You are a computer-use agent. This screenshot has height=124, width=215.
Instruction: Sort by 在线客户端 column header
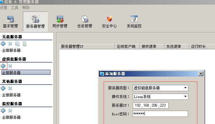[x=127, y=46]
